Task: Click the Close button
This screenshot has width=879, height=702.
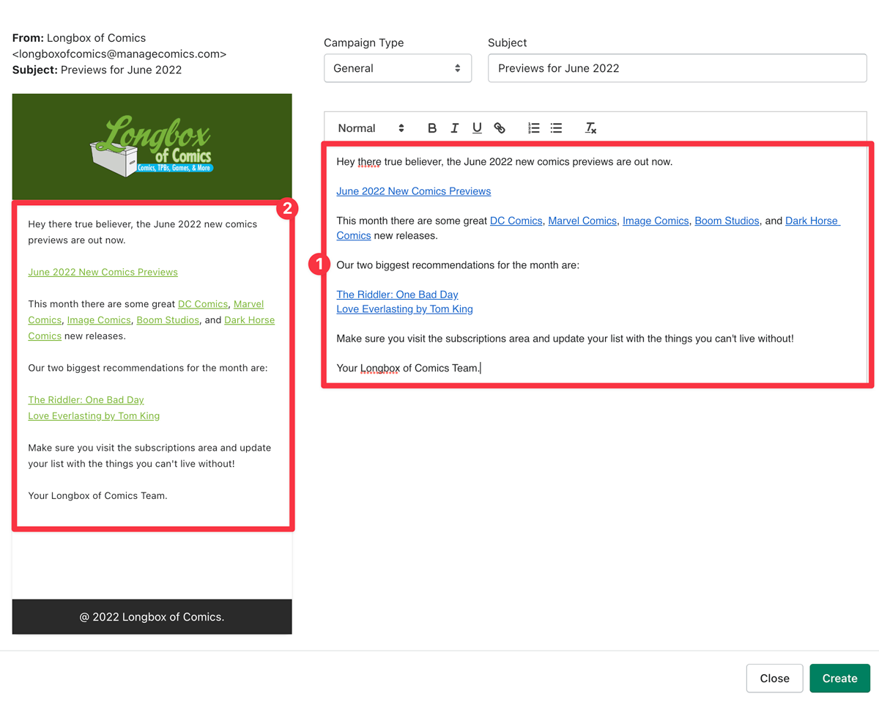Action: tap(774, 679)
